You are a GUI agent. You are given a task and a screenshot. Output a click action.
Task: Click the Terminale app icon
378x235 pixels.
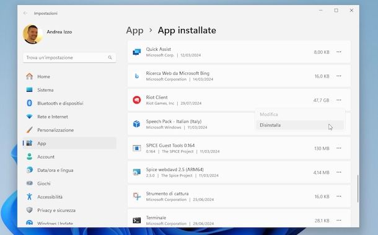(x=137, y=220)
